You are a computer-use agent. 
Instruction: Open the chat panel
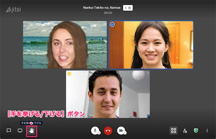click(x=9, y=130)
